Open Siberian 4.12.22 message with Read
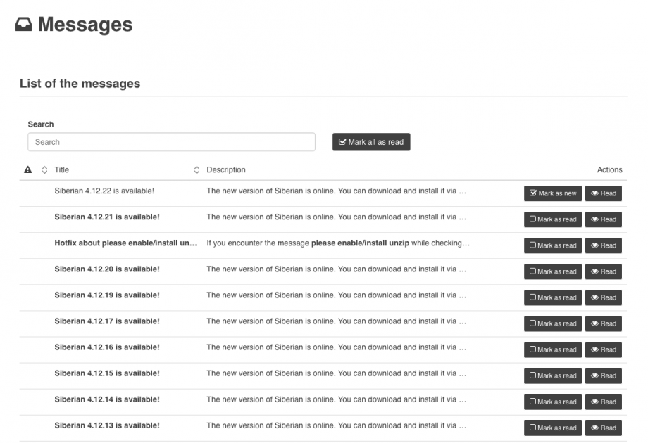648x443 pixels. 604,193
